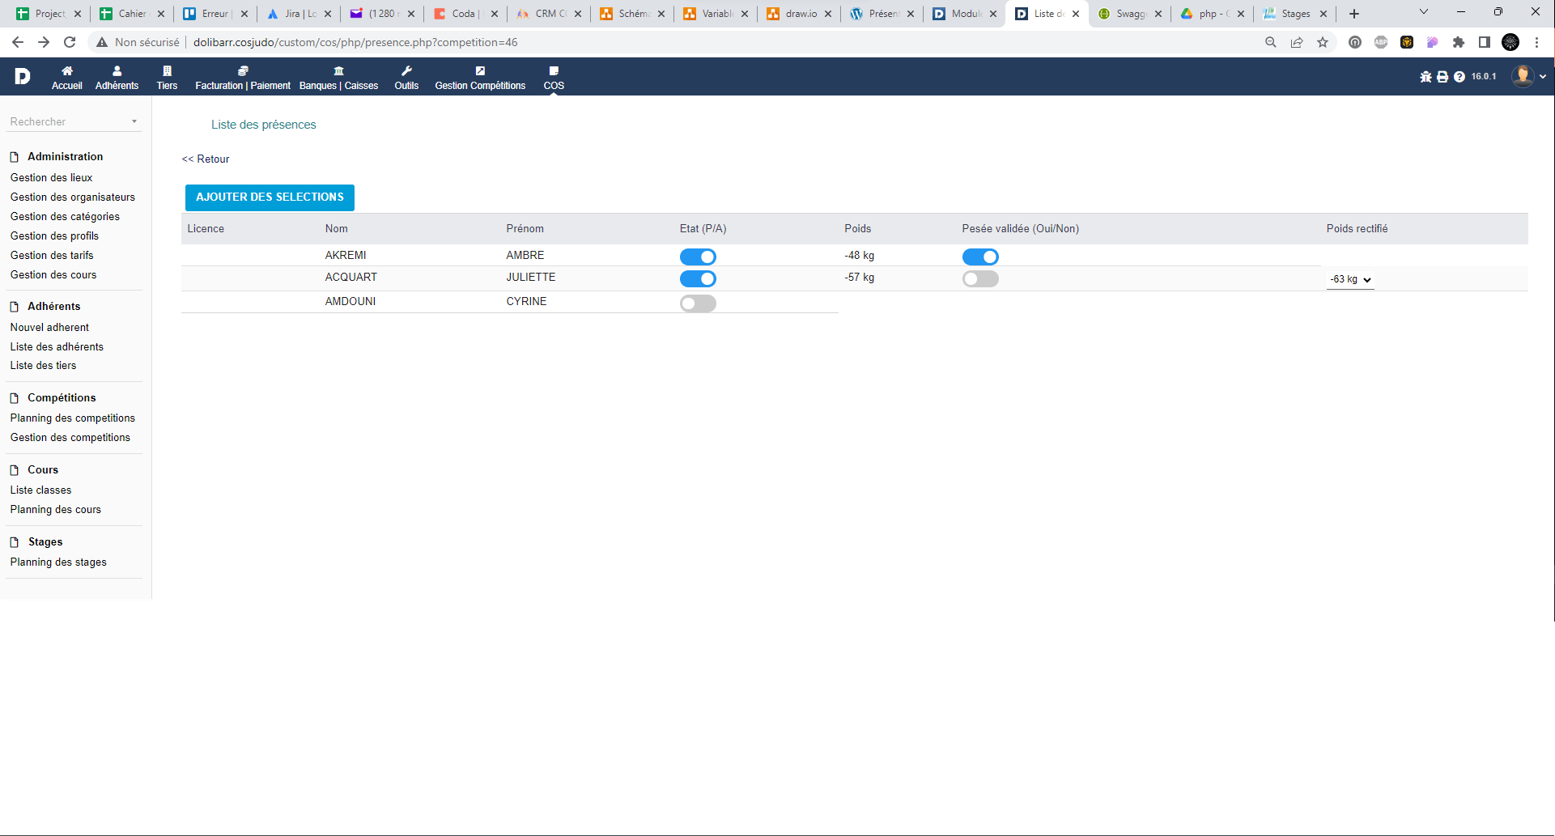The image size is (1555, 836).
Task: Open the Facturation | Paiement menu icon
Action: tap(243, 71)
